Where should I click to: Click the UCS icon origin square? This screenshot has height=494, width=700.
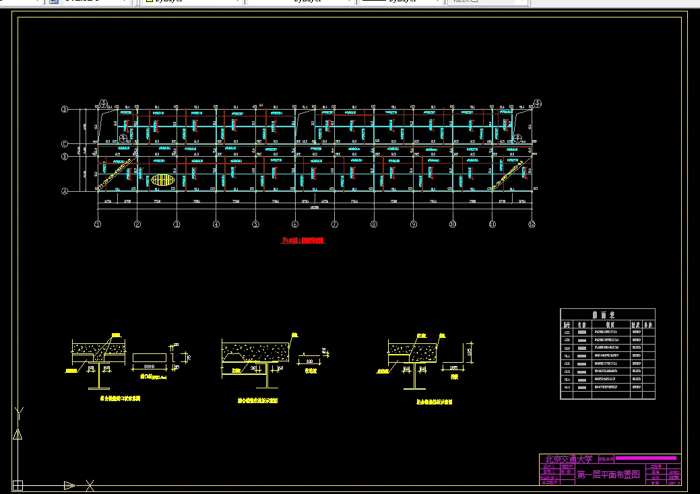click(18, 485)
